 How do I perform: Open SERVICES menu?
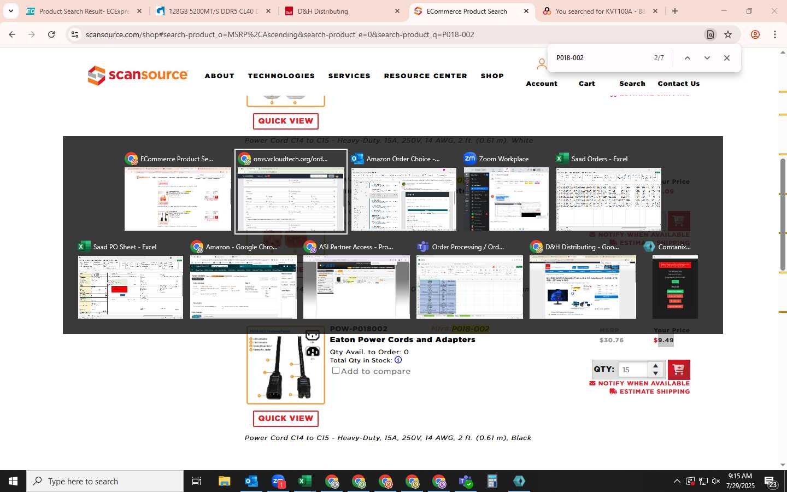[349, 76]
